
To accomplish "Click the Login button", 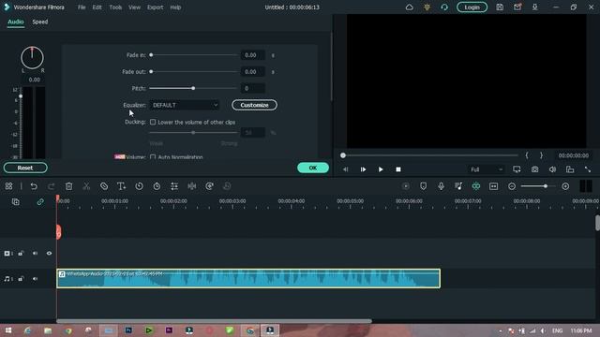I will 472,7.
